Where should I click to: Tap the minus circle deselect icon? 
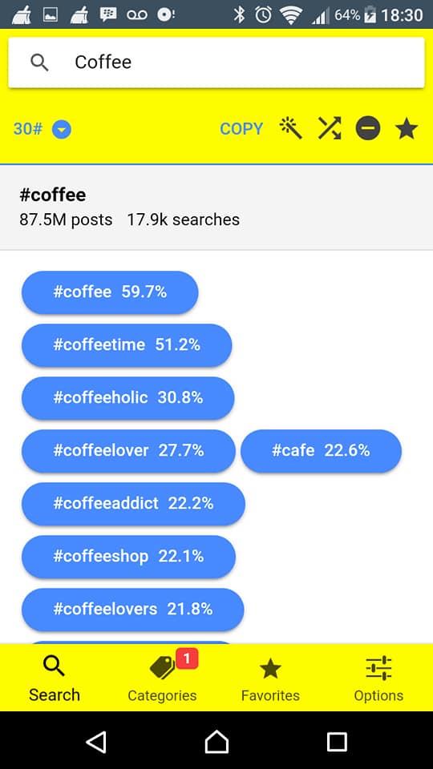pyautogui.click(x=368, y=129)
